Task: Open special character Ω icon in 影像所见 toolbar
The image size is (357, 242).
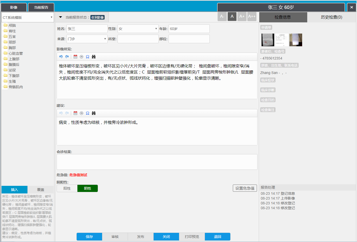Action: [x=88, y=57]
